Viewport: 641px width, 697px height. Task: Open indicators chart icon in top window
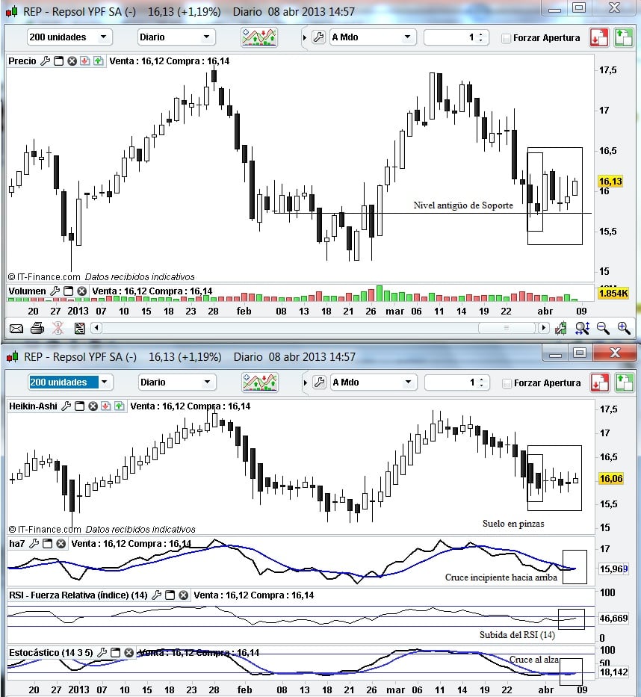coord(259,37)
